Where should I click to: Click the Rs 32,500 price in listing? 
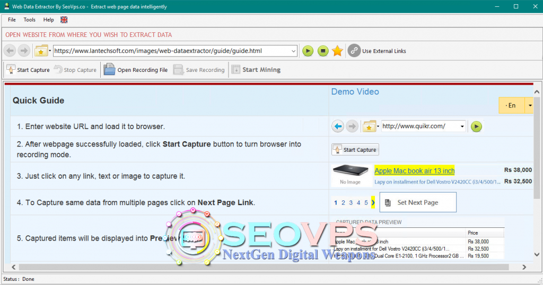(x=518, y=181)
